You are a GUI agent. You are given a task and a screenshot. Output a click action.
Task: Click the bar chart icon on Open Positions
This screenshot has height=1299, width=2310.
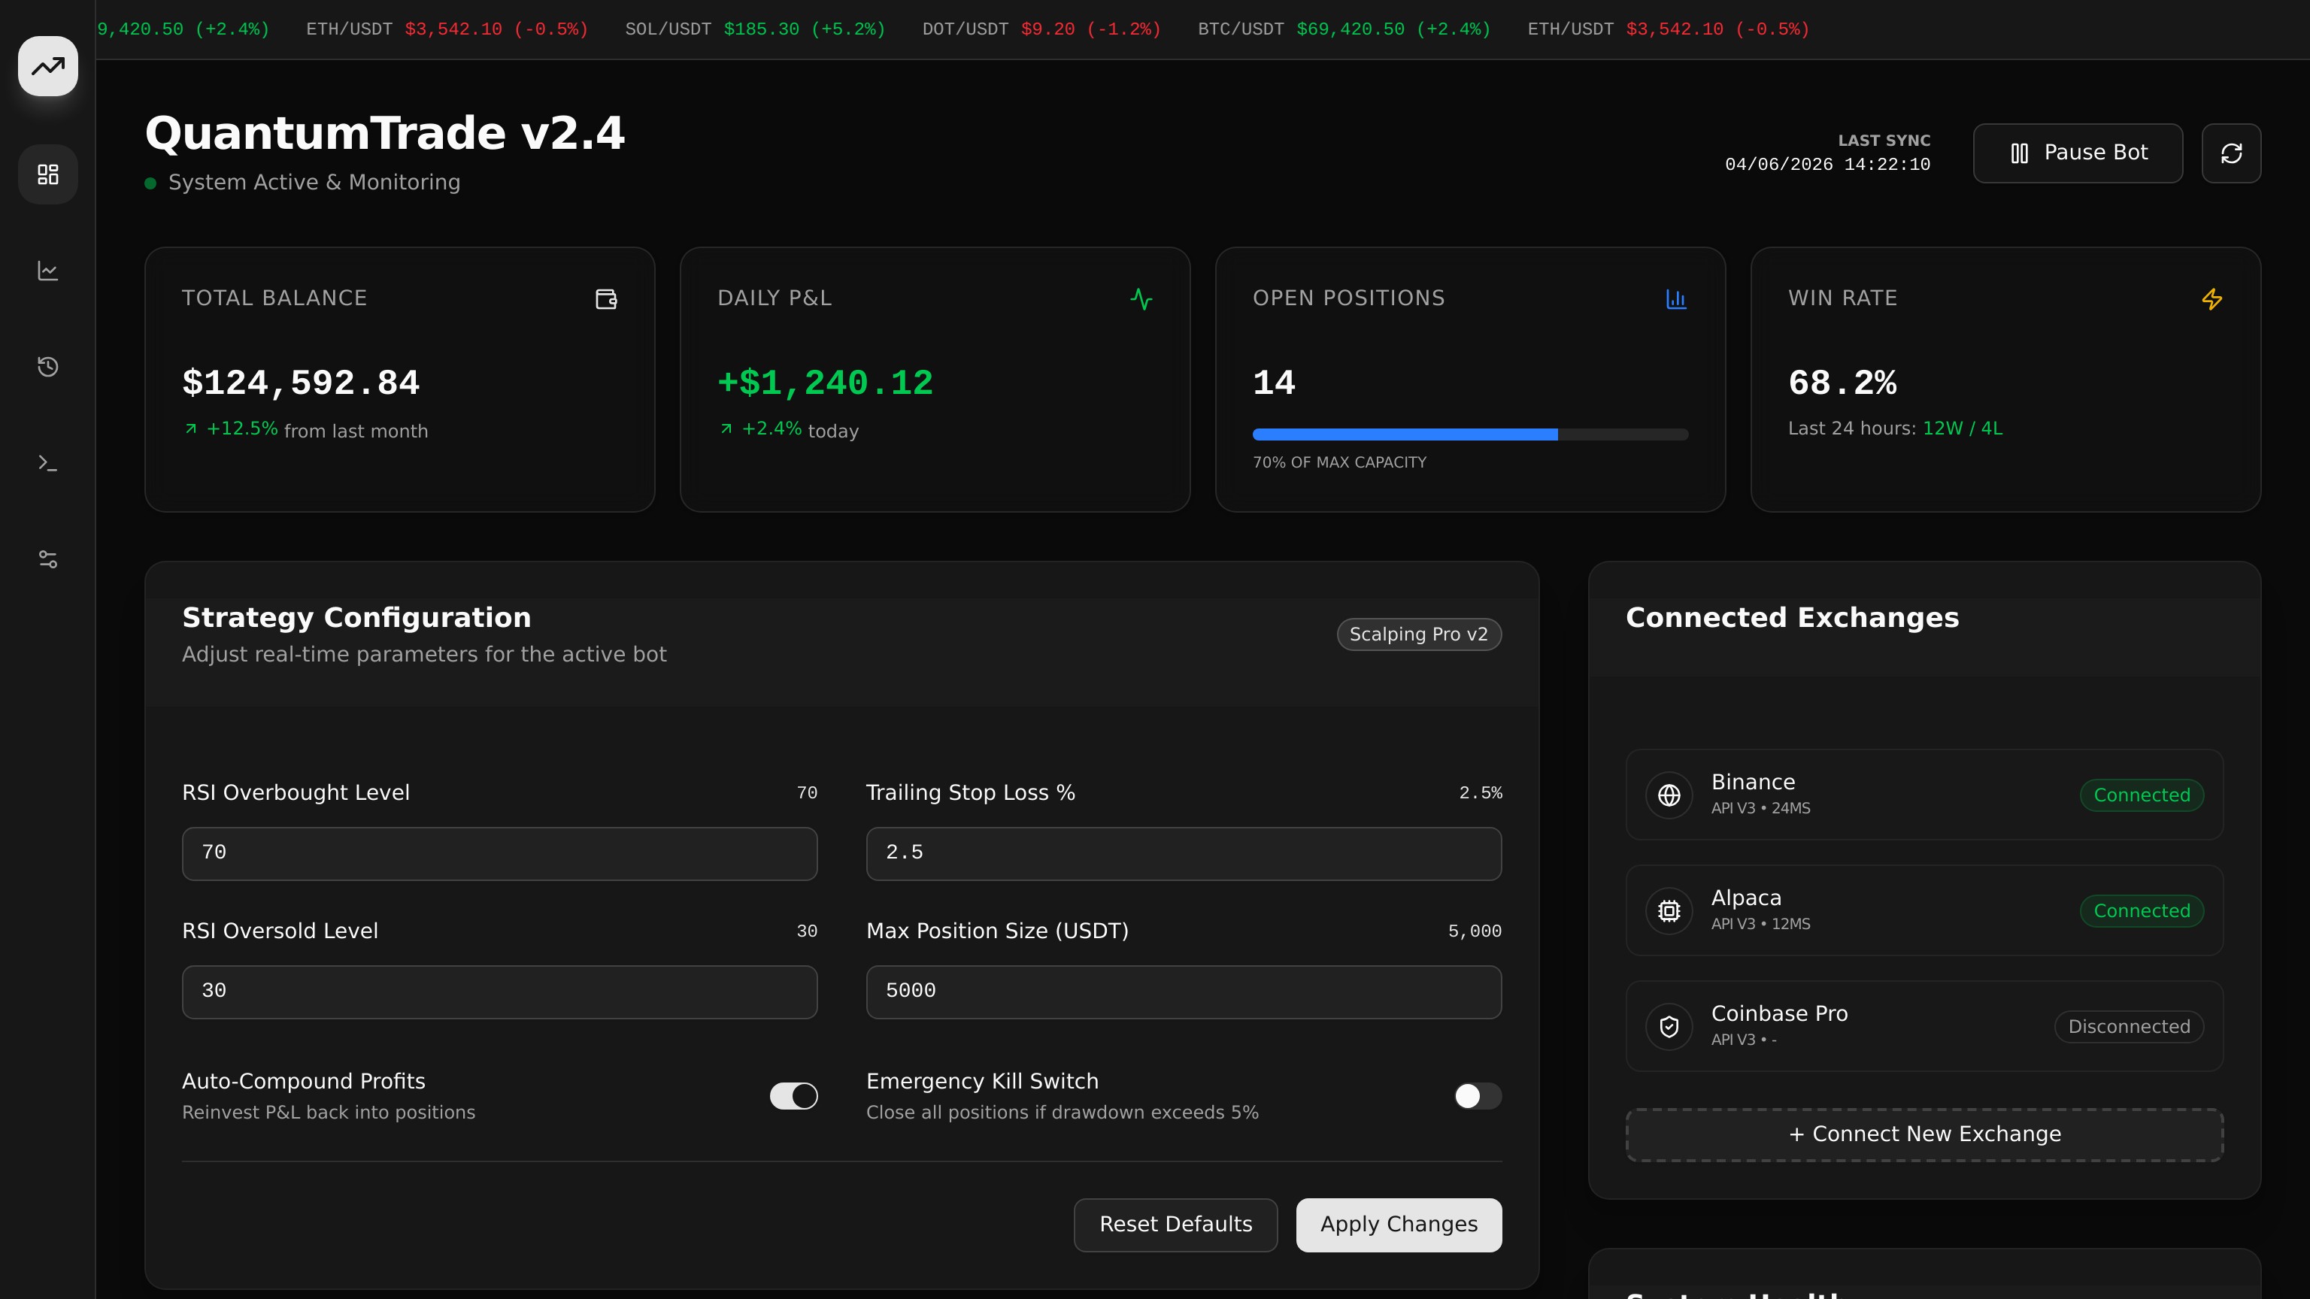(1675, 299)
